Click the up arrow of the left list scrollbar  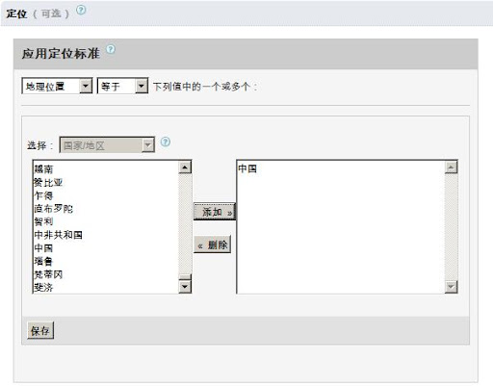click(x=185, y=167)
